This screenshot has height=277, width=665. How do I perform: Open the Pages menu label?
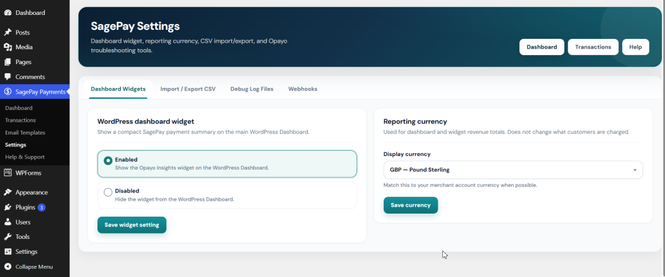(23, 62)
